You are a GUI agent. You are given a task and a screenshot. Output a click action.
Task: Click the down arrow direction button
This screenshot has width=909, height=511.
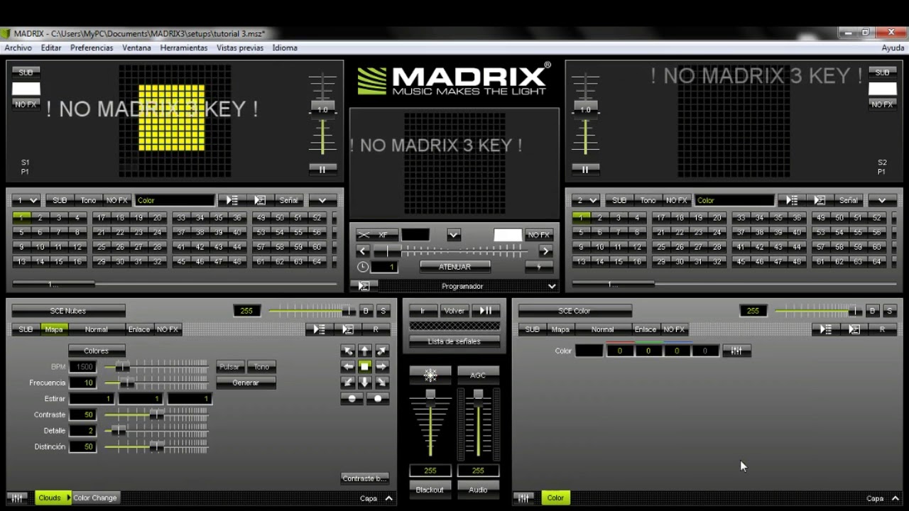point(364,383)
